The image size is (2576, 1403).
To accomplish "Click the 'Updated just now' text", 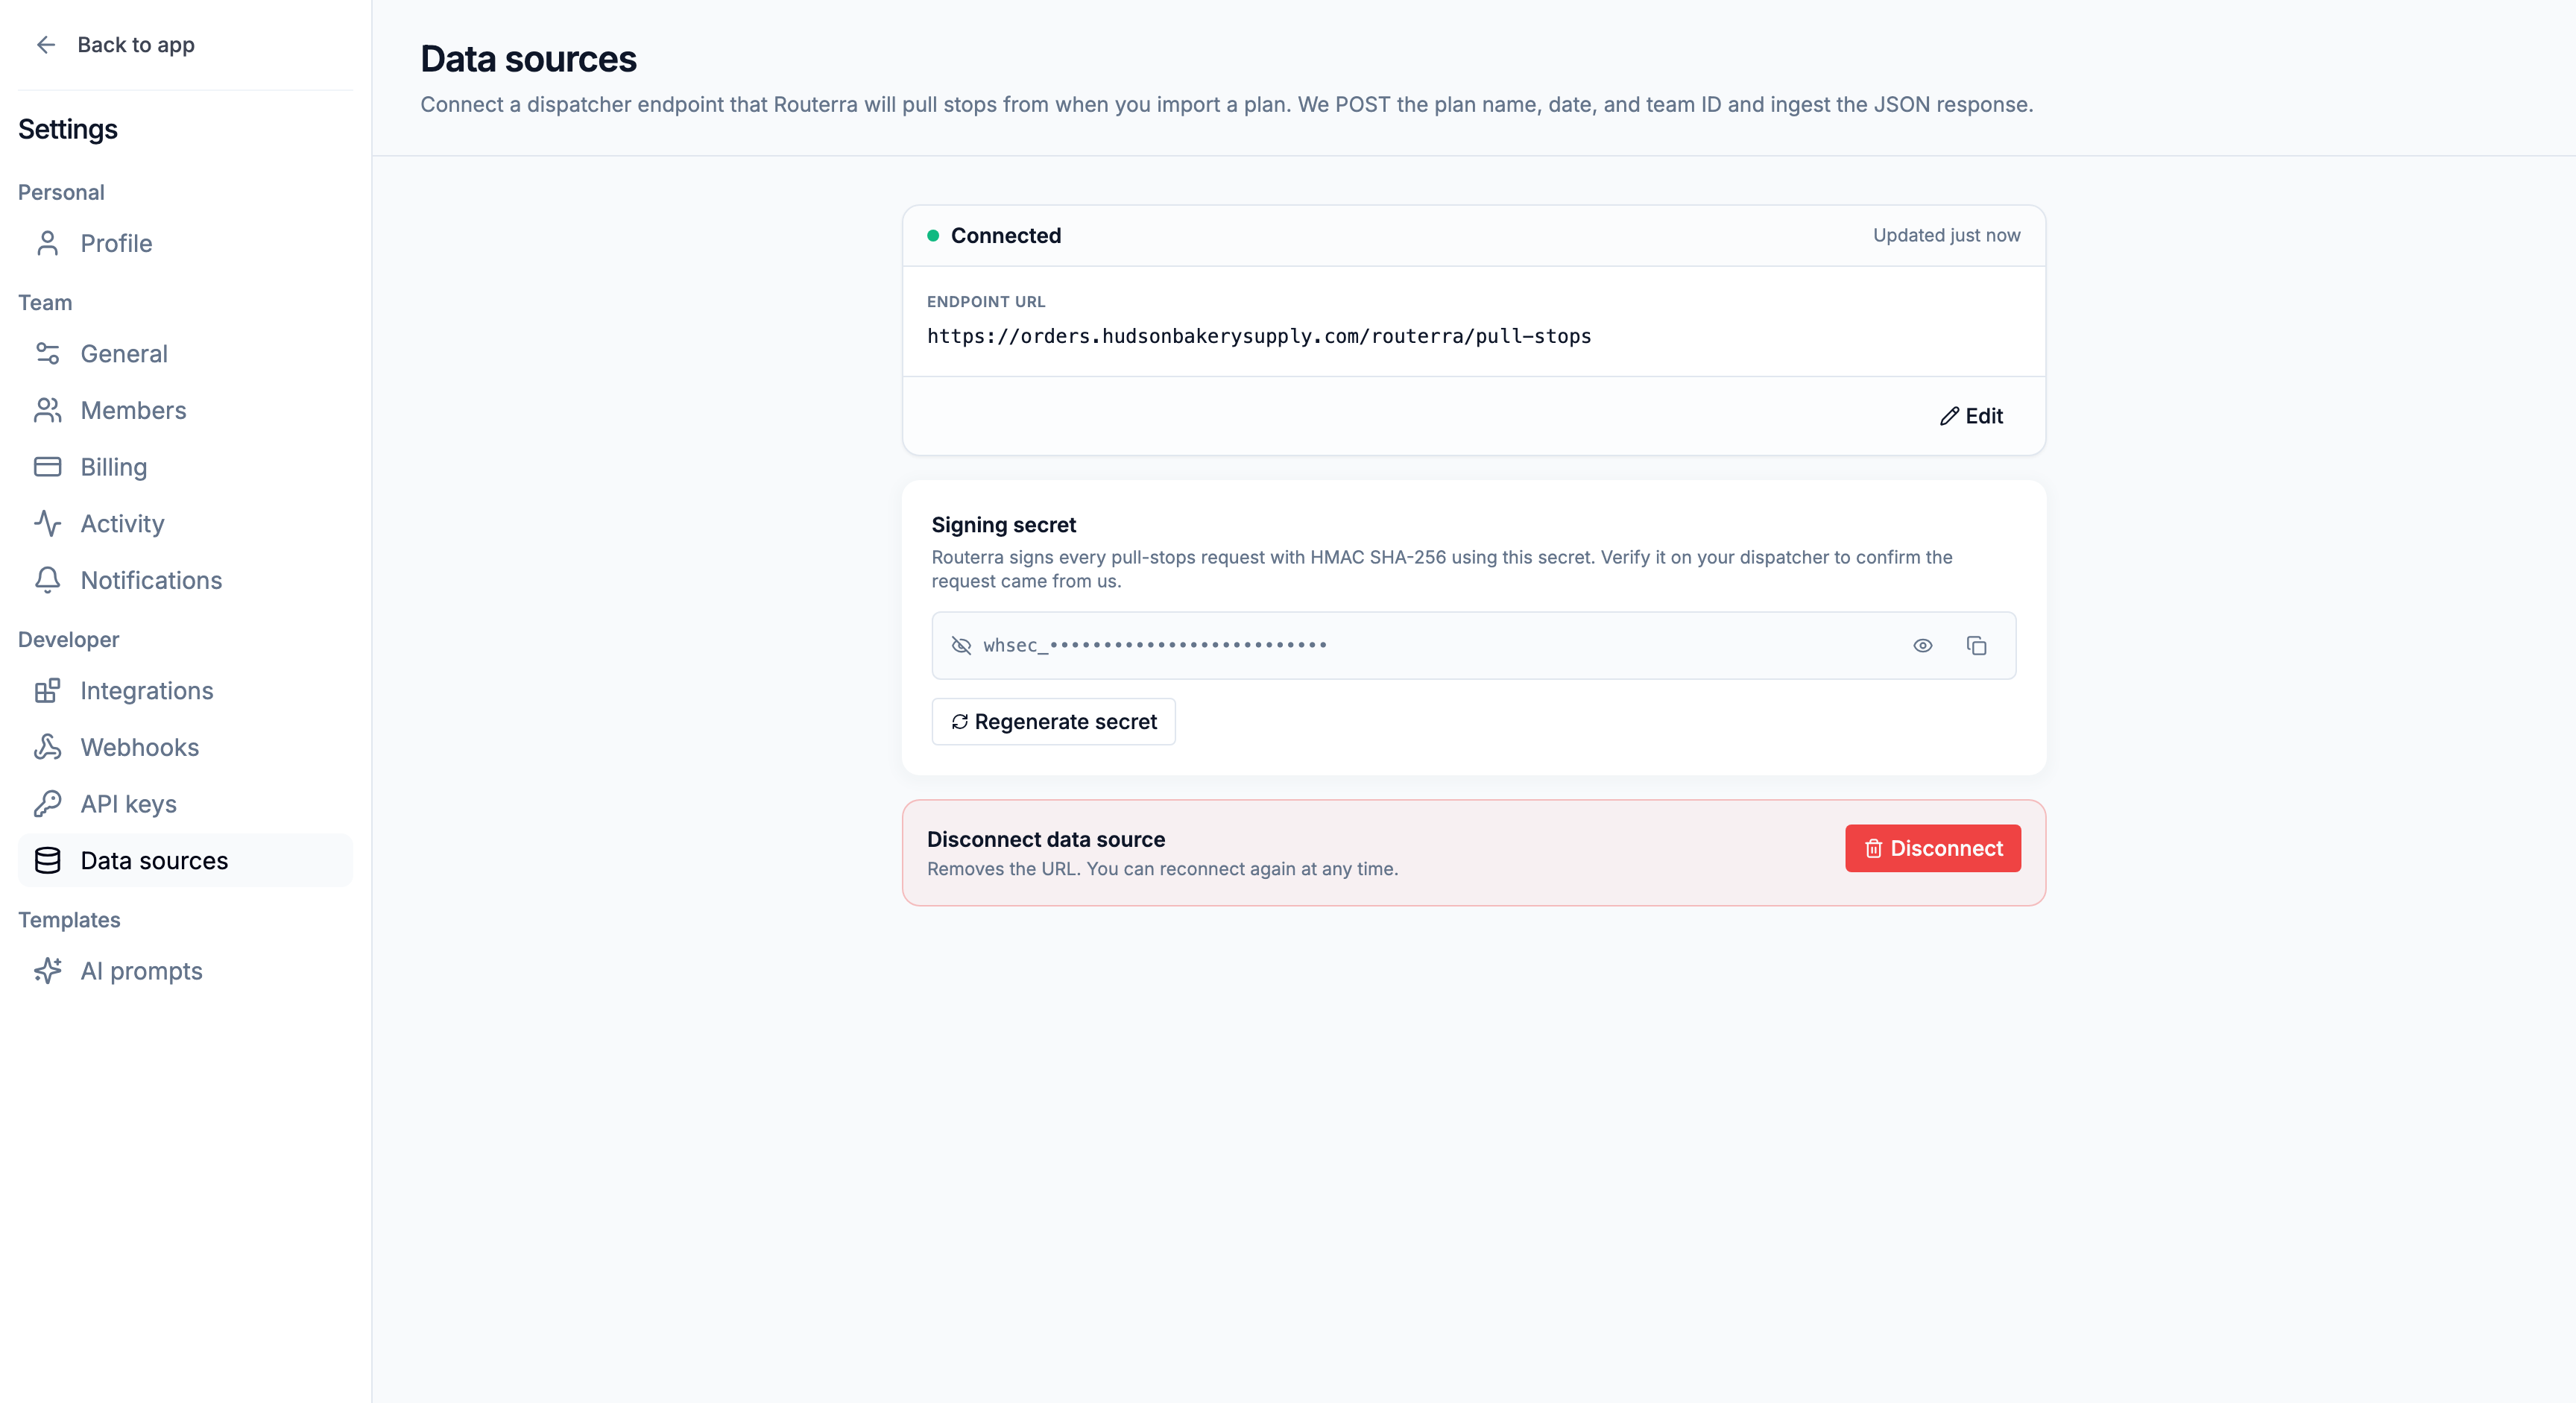I will (1946, 236).
